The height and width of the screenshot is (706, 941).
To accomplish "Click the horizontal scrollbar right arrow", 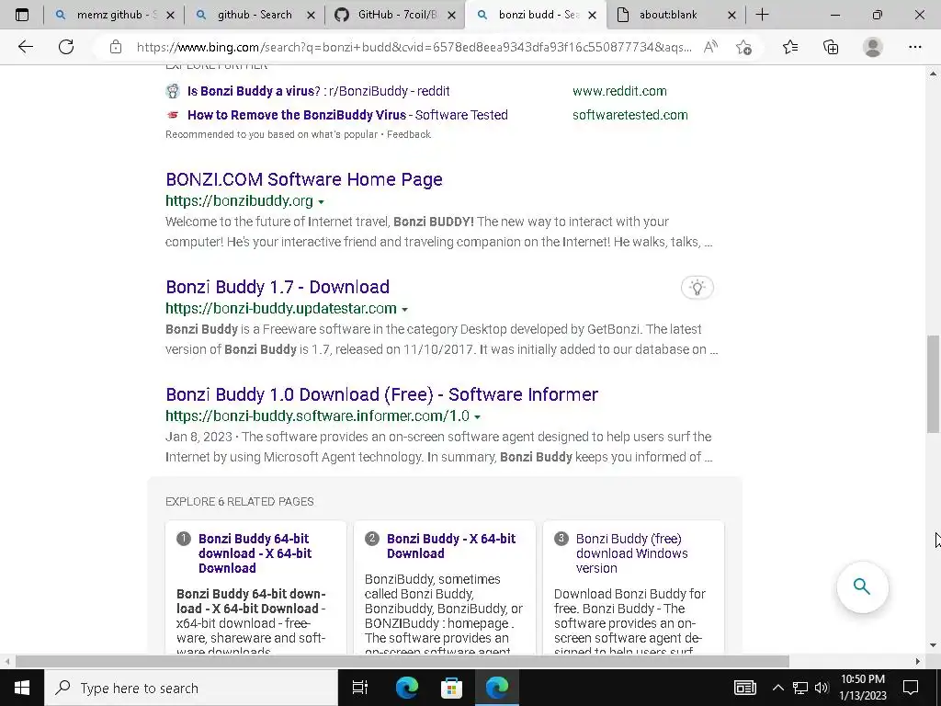I will (917, 661).
